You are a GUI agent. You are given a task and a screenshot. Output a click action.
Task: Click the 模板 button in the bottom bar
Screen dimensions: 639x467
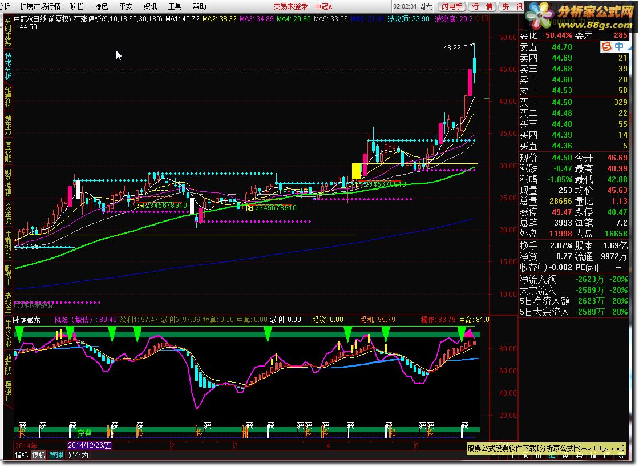(x=39, y=455)
